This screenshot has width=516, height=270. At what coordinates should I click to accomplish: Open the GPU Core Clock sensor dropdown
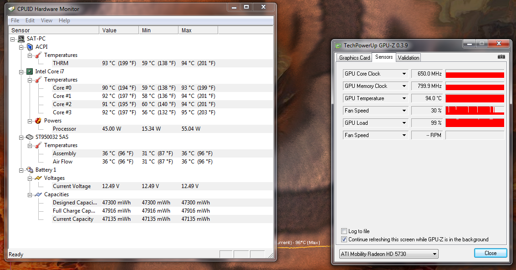(x=404, y=74)
